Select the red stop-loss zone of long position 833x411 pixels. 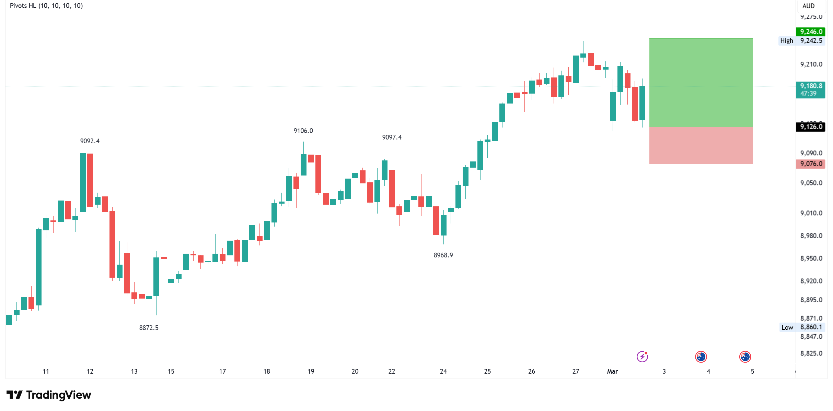701,146
